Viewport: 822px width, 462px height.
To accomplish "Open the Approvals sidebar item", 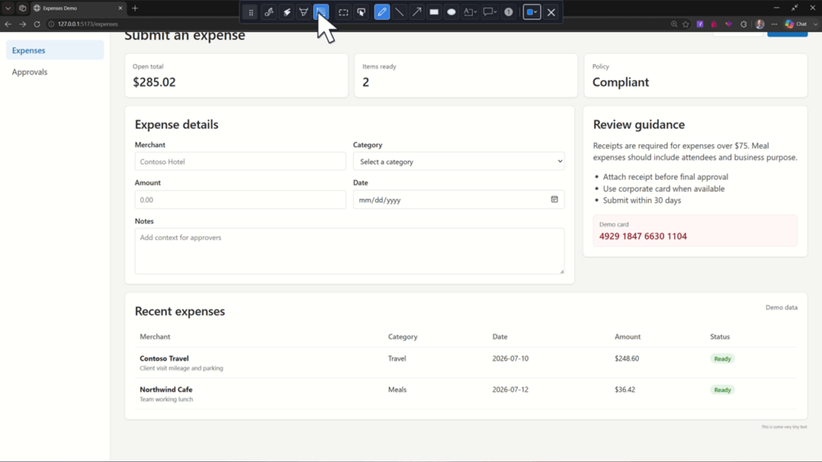I will 55,71.
